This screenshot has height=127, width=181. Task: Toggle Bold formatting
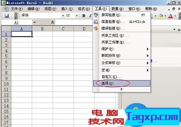84,16
